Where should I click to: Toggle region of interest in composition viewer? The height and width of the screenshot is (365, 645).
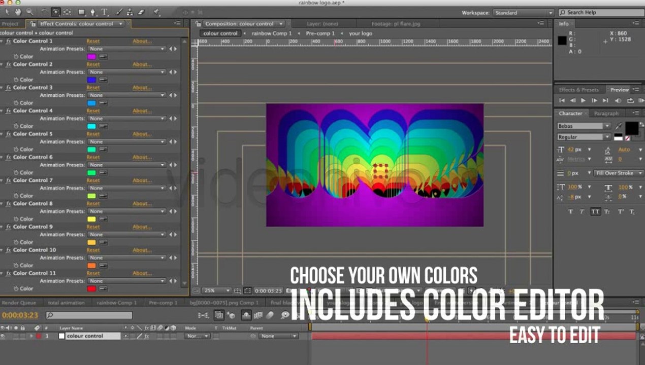247,290
